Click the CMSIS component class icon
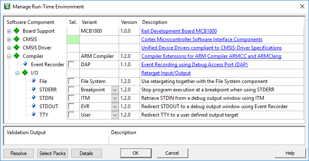The width and height of the screenshot is (309, 161). pyautogui.click(x=16, y=39)
